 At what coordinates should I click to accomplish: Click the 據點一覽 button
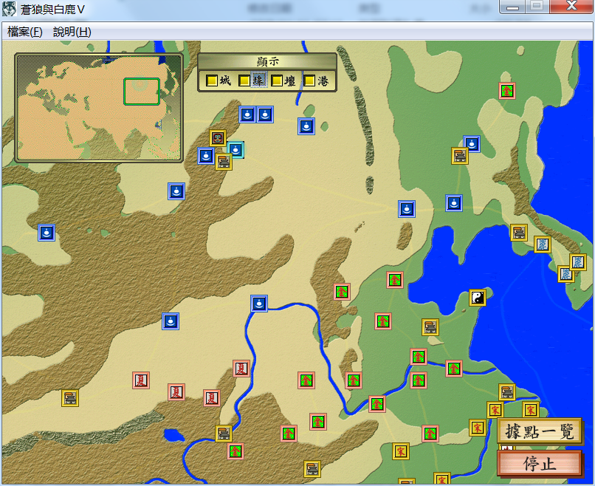[x=540, y=432]
